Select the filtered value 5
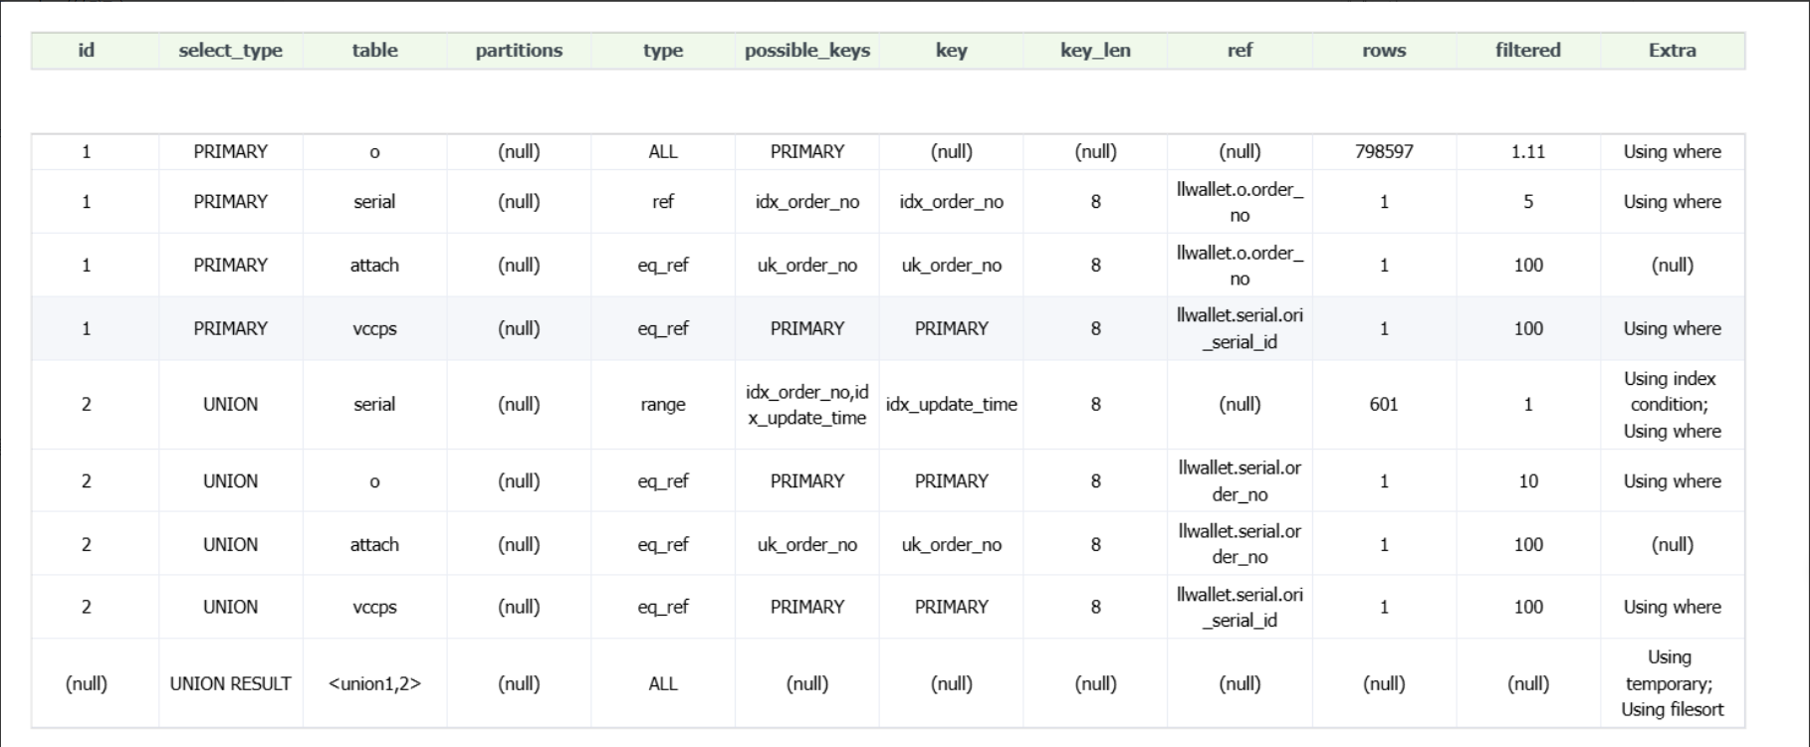This screenshot has height=747, width=1810. click(1528, 202)
